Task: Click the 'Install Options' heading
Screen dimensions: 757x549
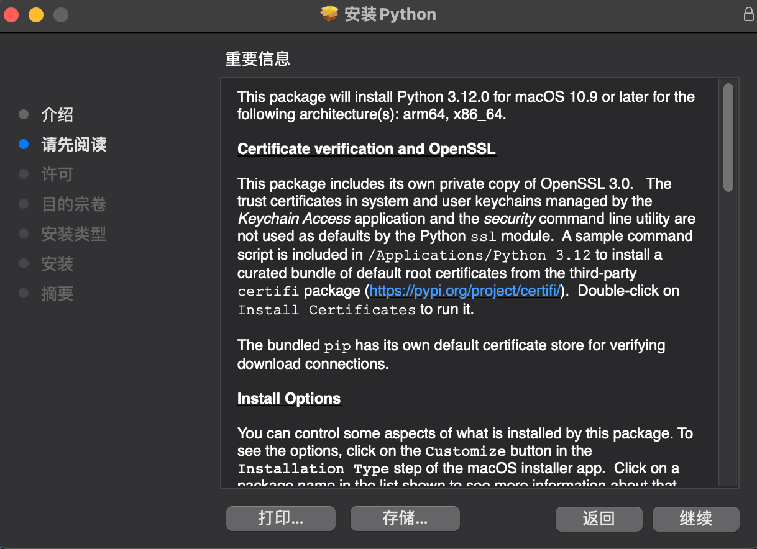Action: [289, 399]
